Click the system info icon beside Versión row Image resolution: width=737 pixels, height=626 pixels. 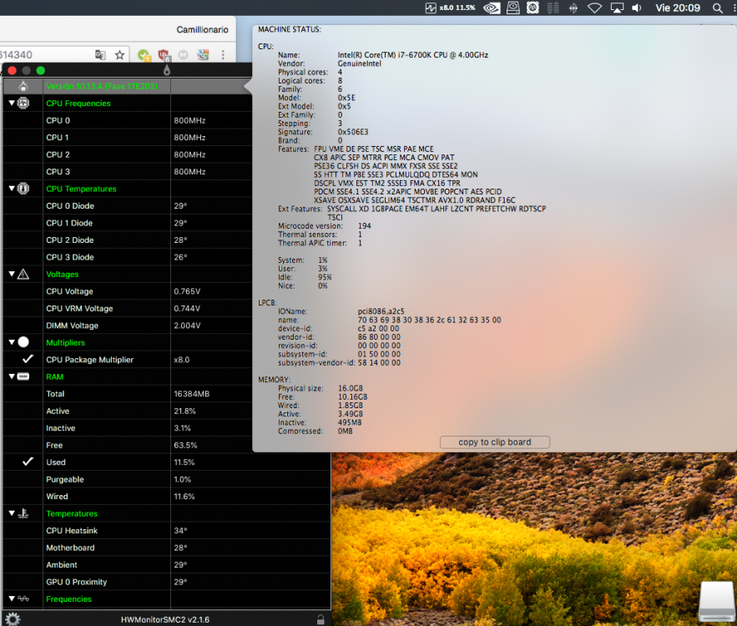click(23, 86)
